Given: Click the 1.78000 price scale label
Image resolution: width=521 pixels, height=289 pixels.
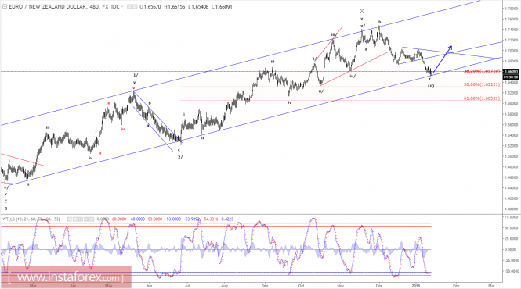Looking at the screenshot, I should click(512, 9).
